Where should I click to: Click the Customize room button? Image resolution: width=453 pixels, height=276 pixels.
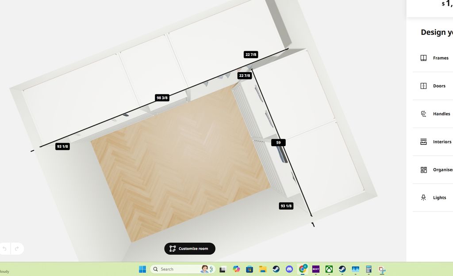[189, 249]
